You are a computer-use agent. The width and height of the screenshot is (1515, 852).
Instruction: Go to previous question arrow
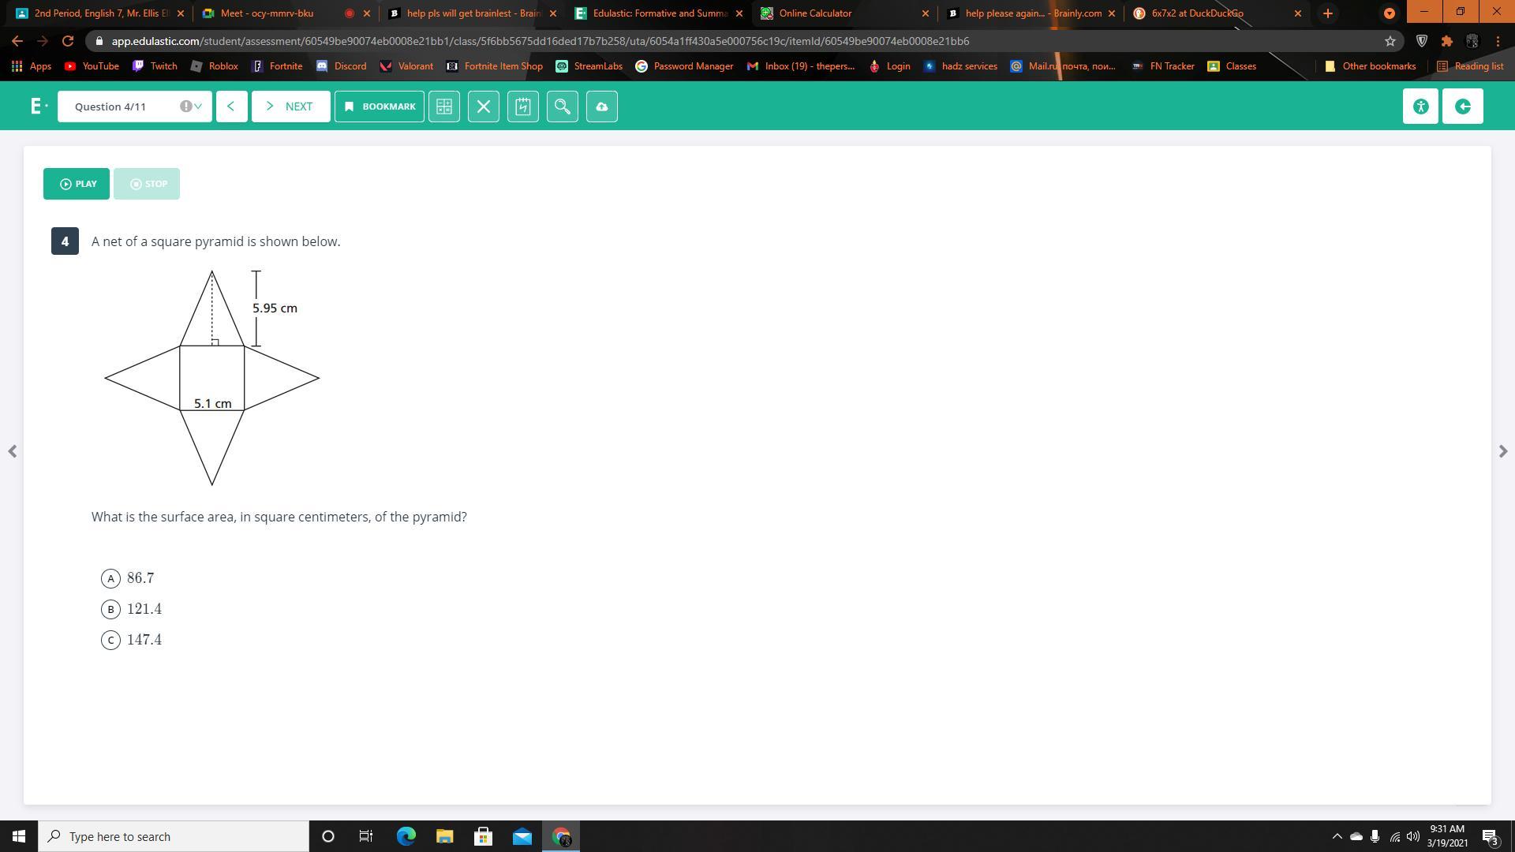pos(231,106)
